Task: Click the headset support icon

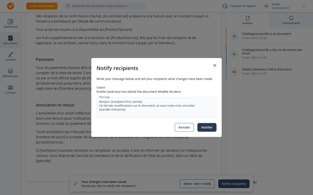Action: point(225,6)
